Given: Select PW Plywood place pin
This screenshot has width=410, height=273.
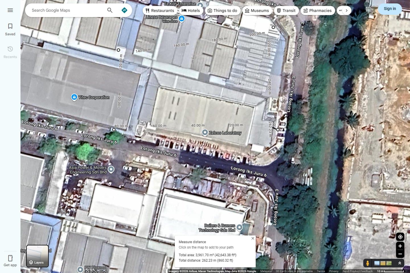Looking at the screenshot, I should click(x=80, y=269).
